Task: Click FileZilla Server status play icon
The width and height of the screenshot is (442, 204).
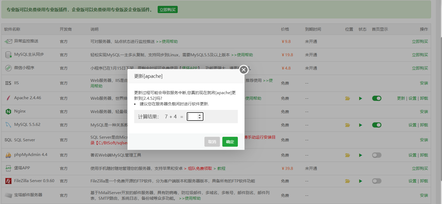Action: (x=360, y=181)
